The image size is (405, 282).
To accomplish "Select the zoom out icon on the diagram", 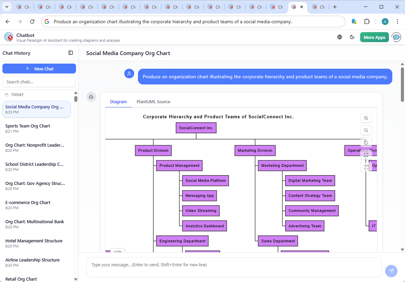I will coord(366,130).
